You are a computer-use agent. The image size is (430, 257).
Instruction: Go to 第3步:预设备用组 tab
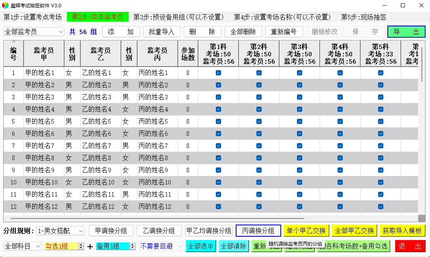[x=178, y=17]
